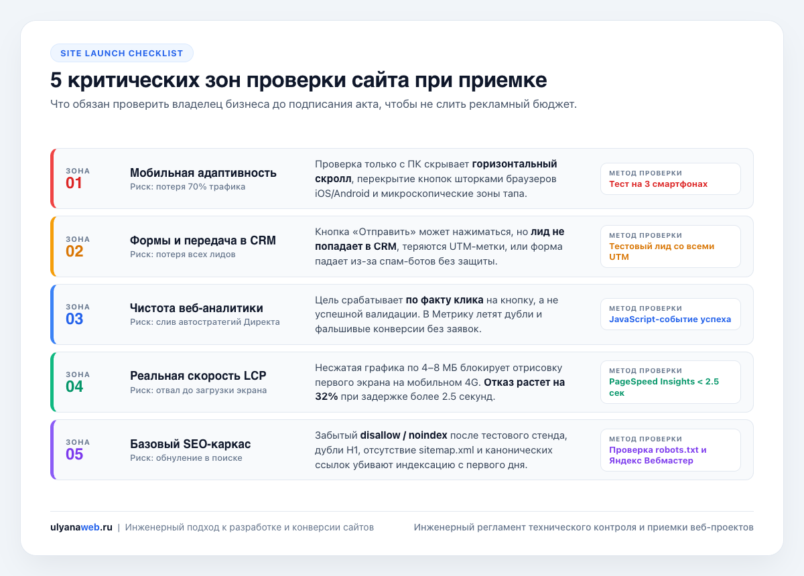Open the method box 'Тест на 3 смартфонах'
Viewport: 804px width, 576px height.
click(x=671, y=179)
